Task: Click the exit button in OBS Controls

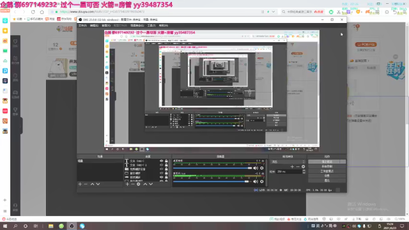Action: click(327, 180)
